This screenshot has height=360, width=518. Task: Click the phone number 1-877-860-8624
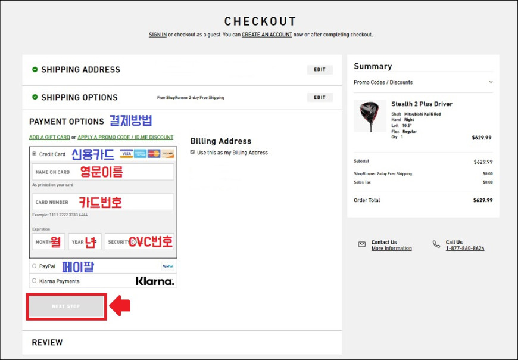click(465, 249)
